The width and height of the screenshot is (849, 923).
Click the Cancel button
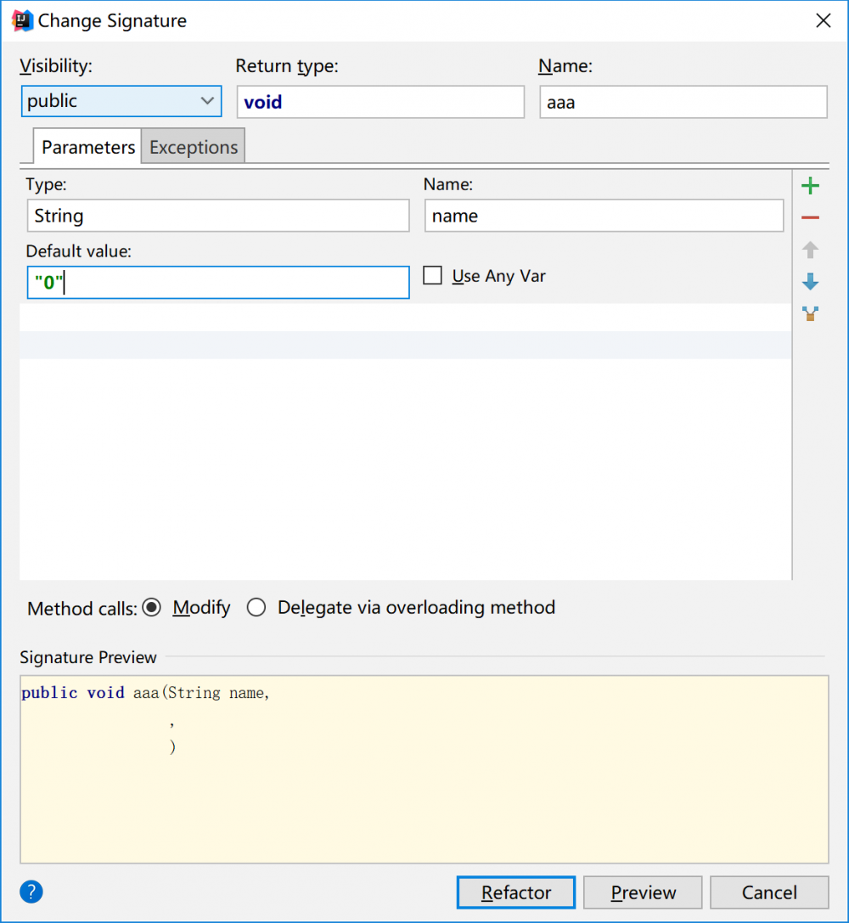(769, 892)
